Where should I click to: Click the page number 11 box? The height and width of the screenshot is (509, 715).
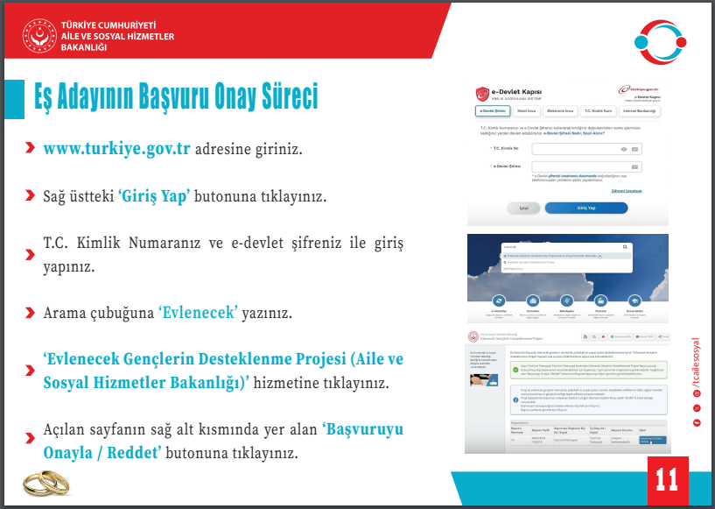click(668, 481)
